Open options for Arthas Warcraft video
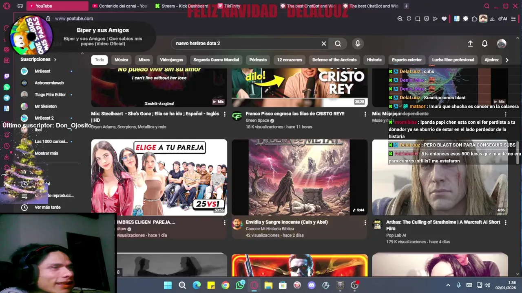Image resolution: width=522 pixels, height=293 pixels. pos(505,223)
